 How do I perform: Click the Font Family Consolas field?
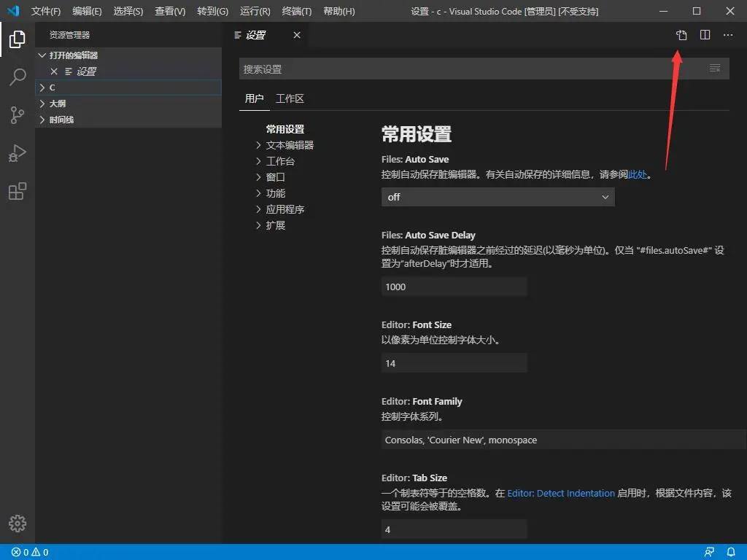click(564, 440)
